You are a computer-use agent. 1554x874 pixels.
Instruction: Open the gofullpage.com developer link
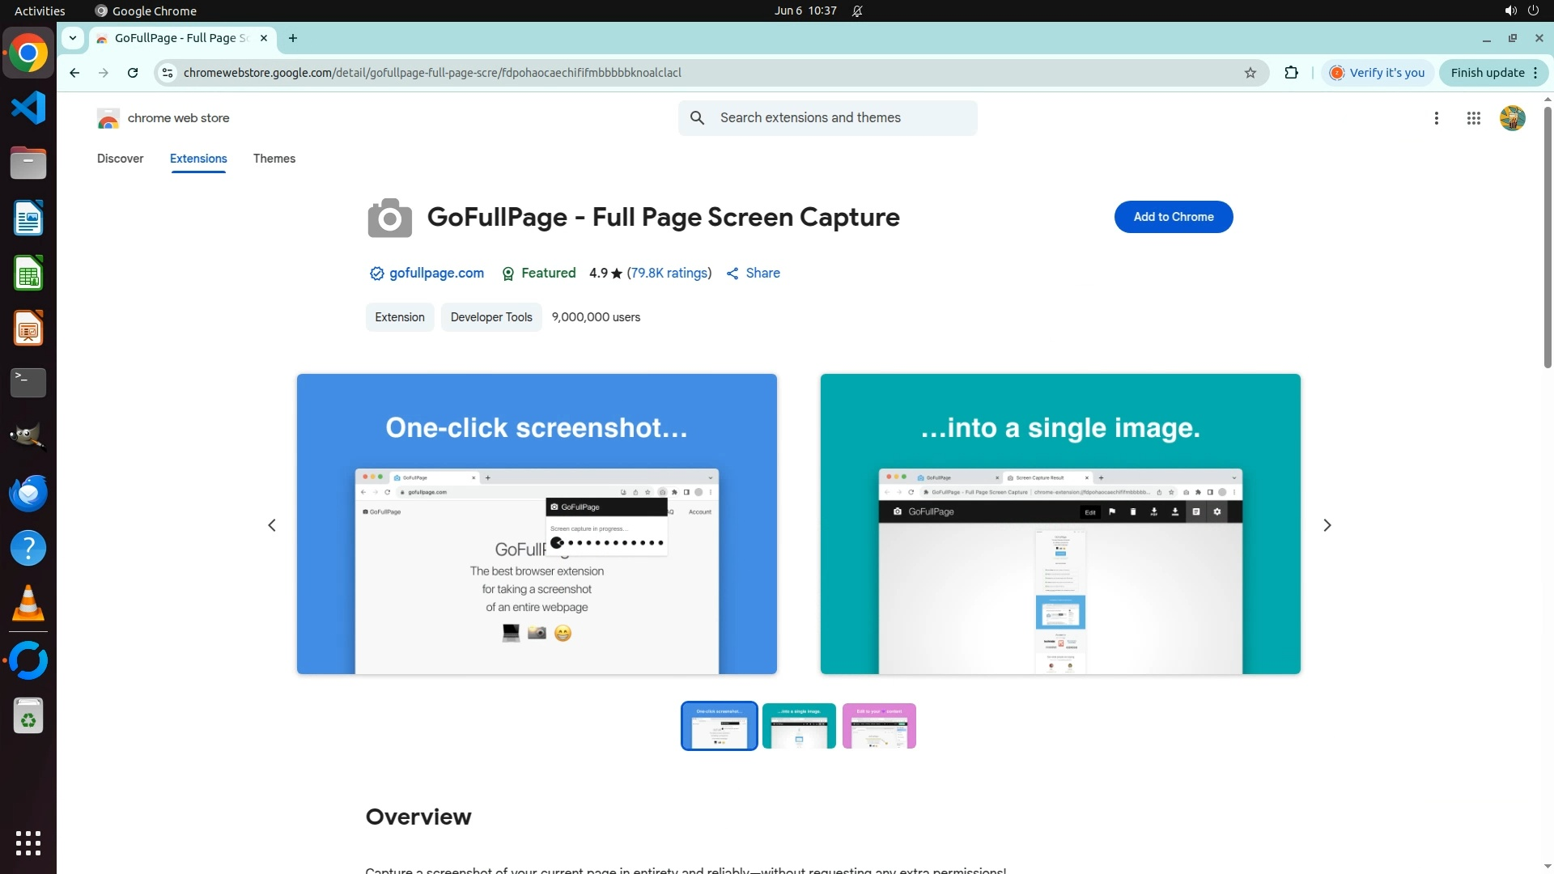pos(436,274)
